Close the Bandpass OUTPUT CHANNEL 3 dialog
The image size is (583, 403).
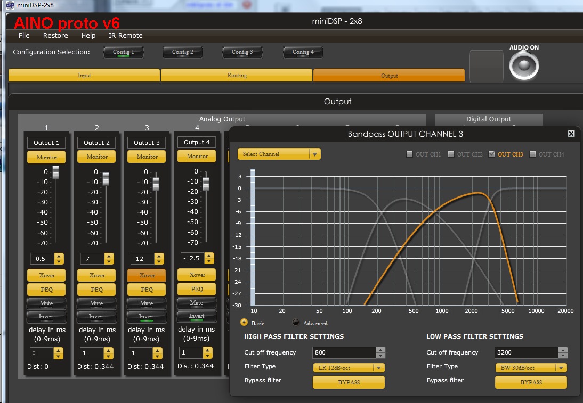click(571, 134)
